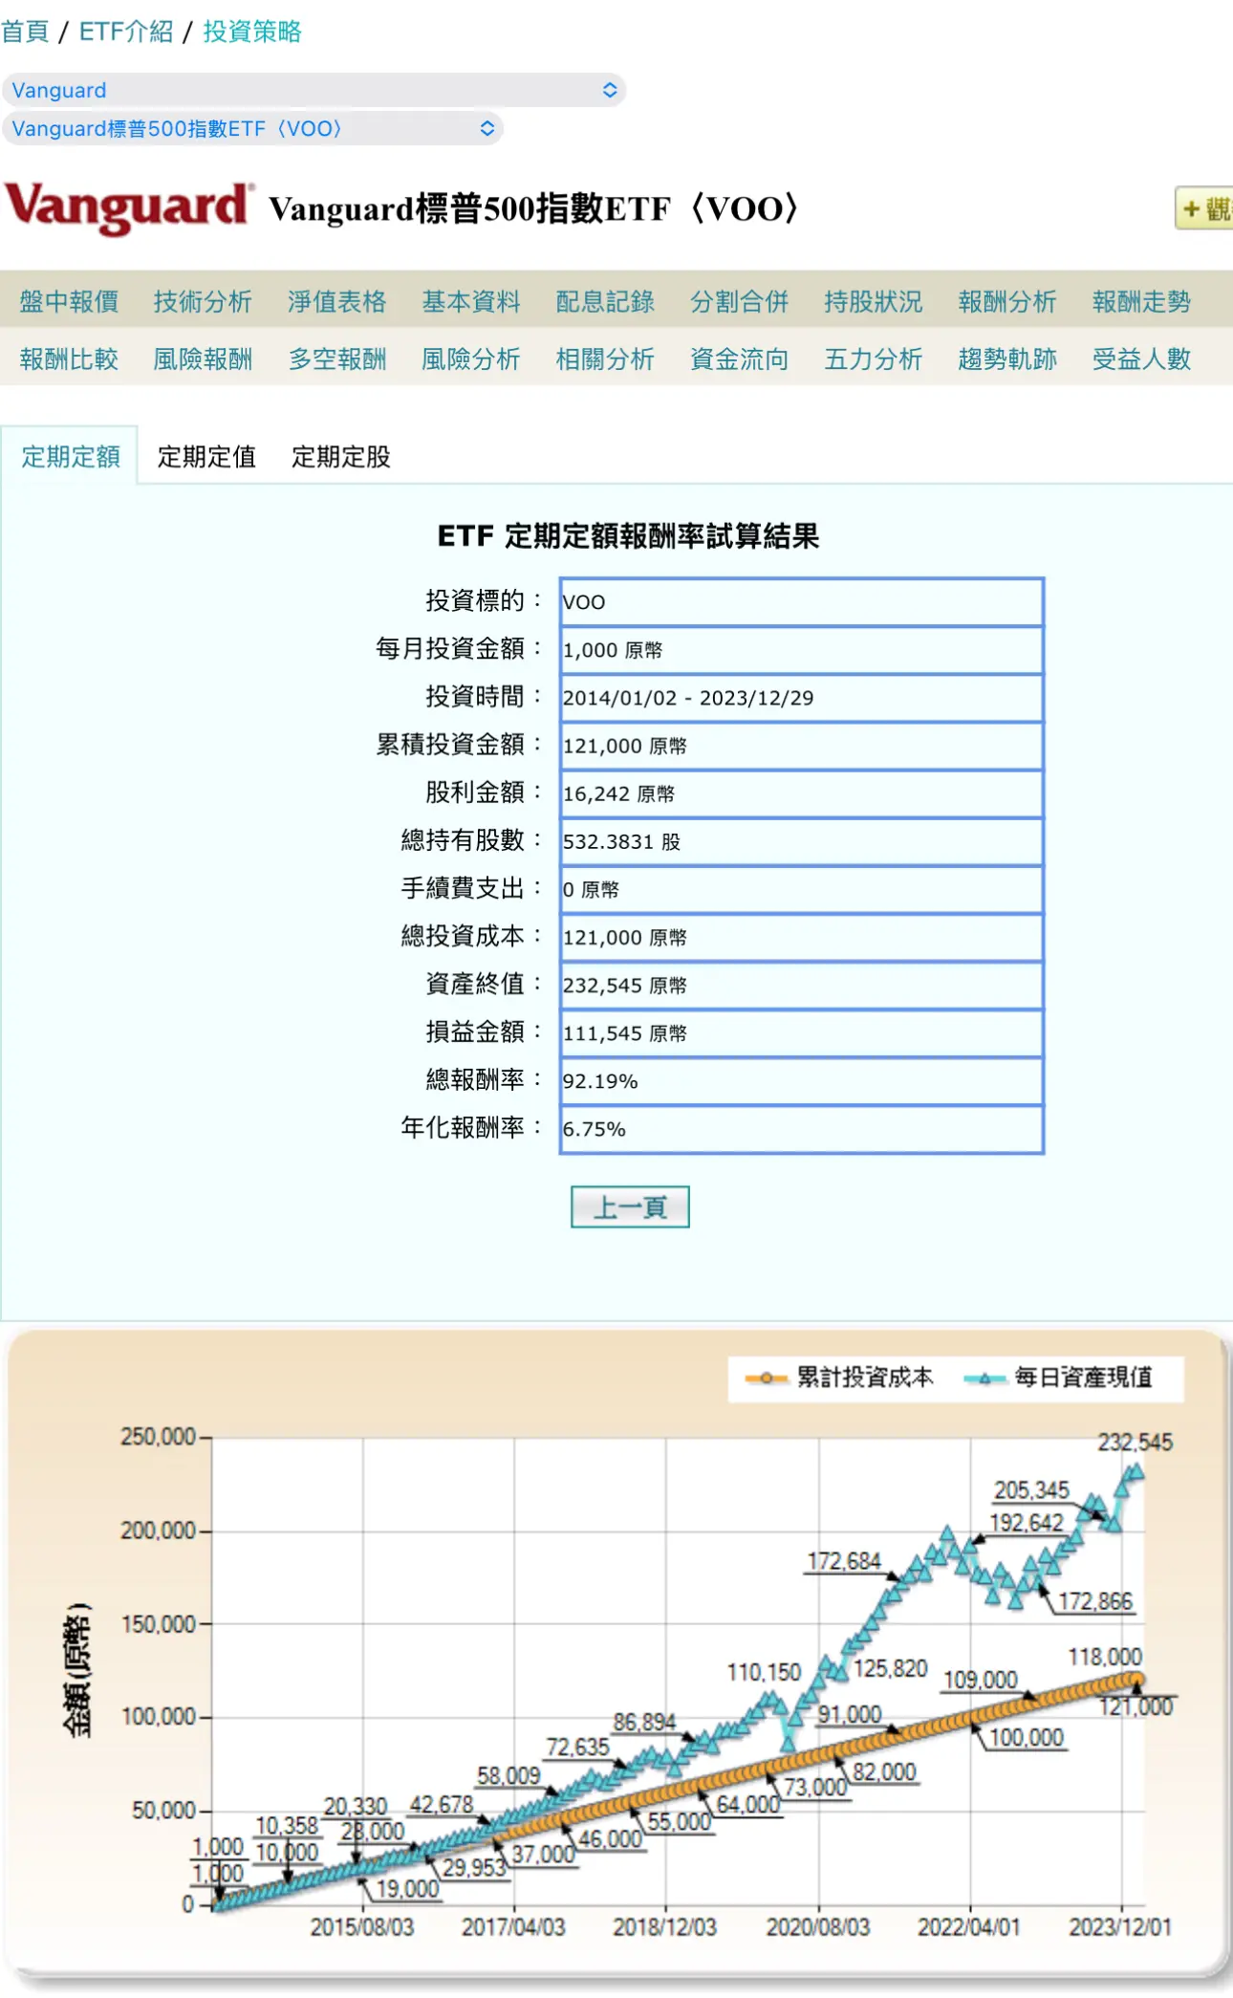Image resolution: width=1233 pixels, height=1998 pixels.
Task: Click the 111,545 原幣 profit value
Action: [x=625, y=1033]
